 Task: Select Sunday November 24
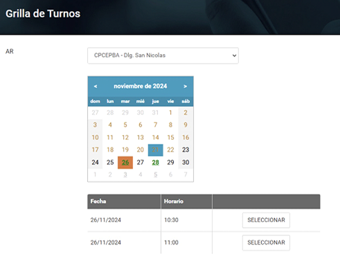95,163
